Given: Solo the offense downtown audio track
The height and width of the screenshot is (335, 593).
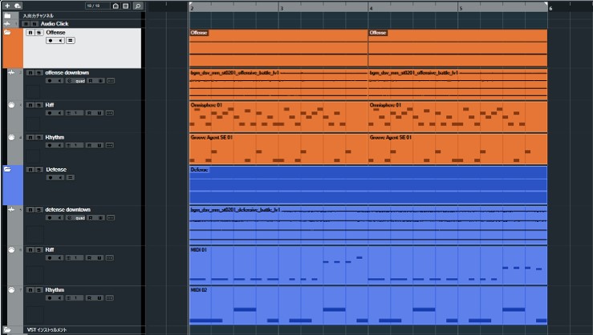Looking at the screenshot, I should tap(38, 73).
